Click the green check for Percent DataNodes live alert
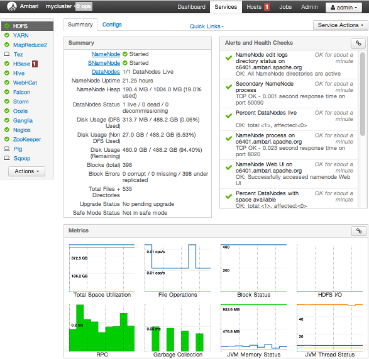 click(x=229, y=116)
